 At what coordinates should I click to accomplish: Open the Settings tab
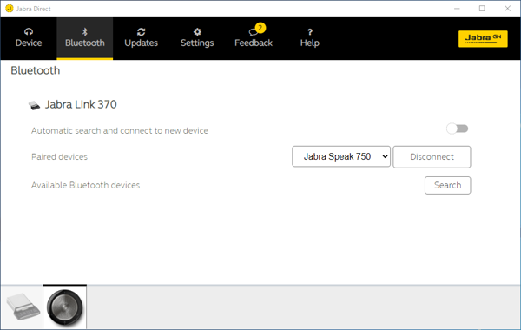point(197,38)
